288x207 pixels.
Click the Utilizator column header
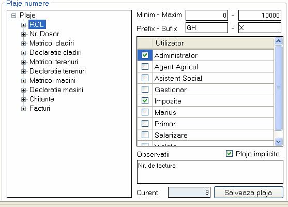click(x=213, y=43)
